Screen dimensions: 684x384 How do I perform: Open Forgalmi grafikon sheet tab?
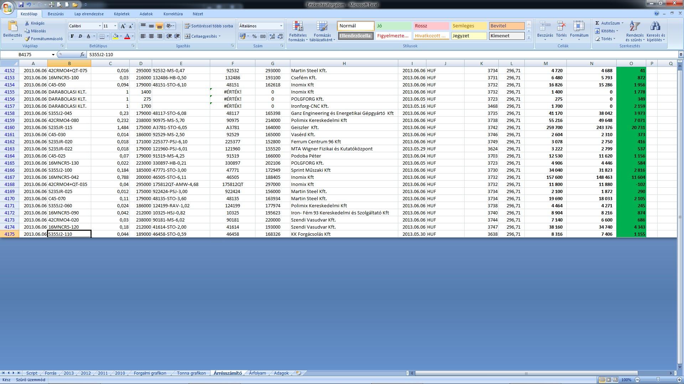[150, 373]
